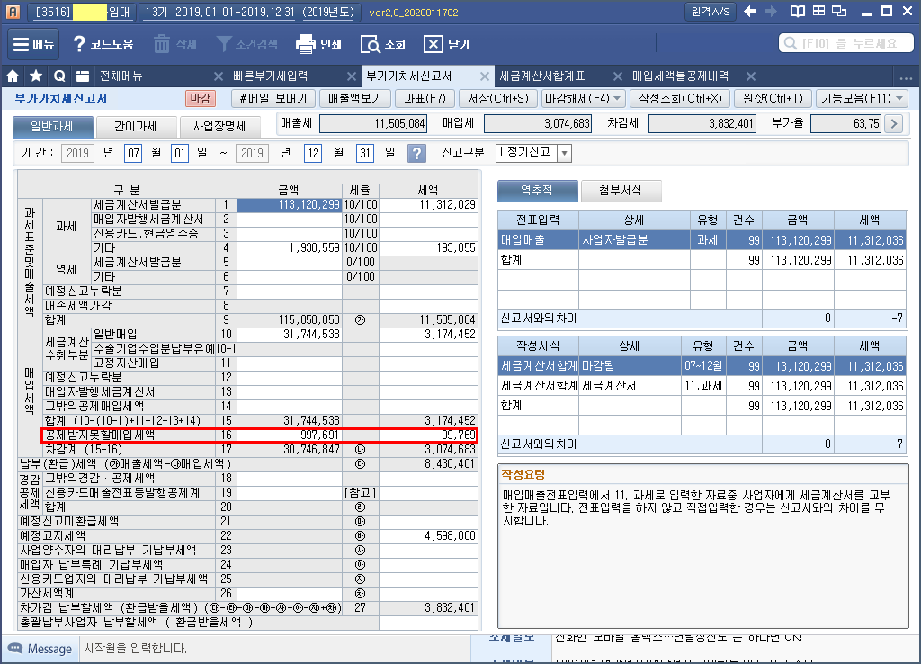Image resolution: width=921 pixels, height=664 pixels.
Task: Click the 가산세액계 amount field
Action: pos(290,594)
